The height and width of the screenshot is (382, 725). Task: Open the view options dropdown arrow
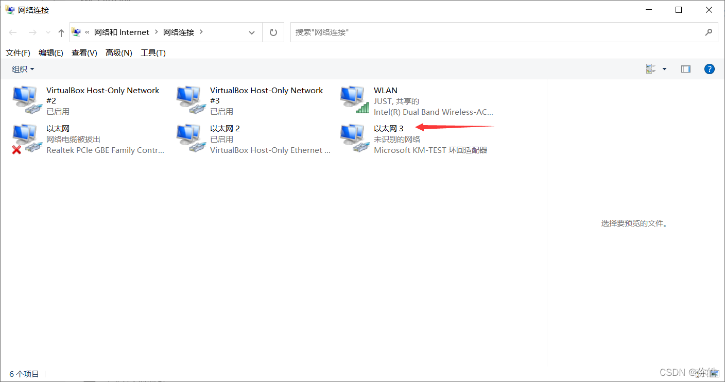pos(664,68)
